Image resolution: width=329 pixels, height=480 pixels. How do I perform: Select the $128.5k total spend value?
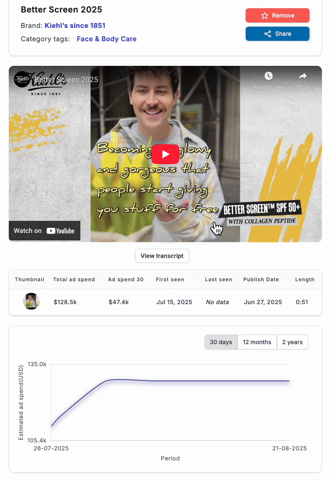click(x=65, y=302)
